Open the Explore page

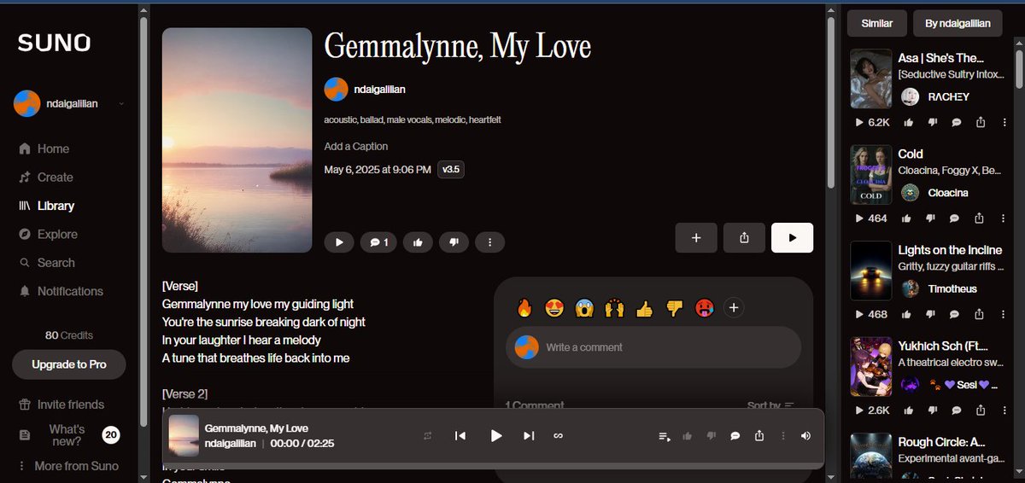48,234
